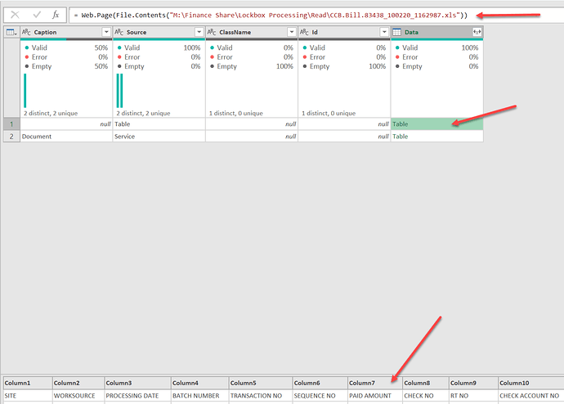Click the 'SEQUENCE NO' preview cell
This screenshot has height=404, width=564.
(320, 396)
